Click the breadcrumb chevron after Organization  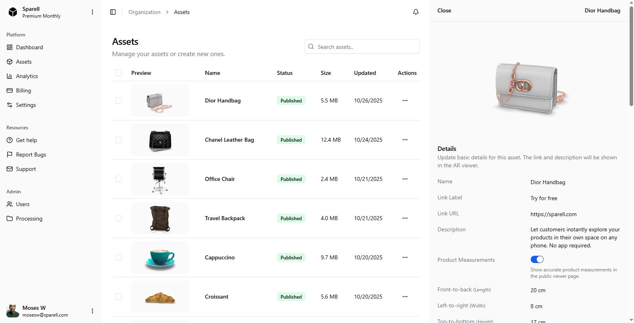point(167,12)
